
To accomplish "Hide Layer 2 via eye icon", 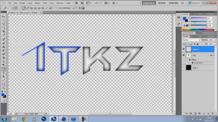I will click(184, 49).
